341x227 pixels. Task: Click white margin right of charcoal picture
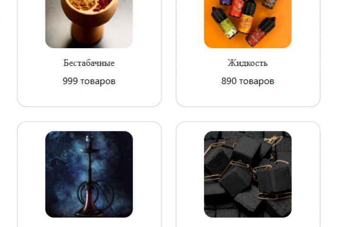coord(305,174)
